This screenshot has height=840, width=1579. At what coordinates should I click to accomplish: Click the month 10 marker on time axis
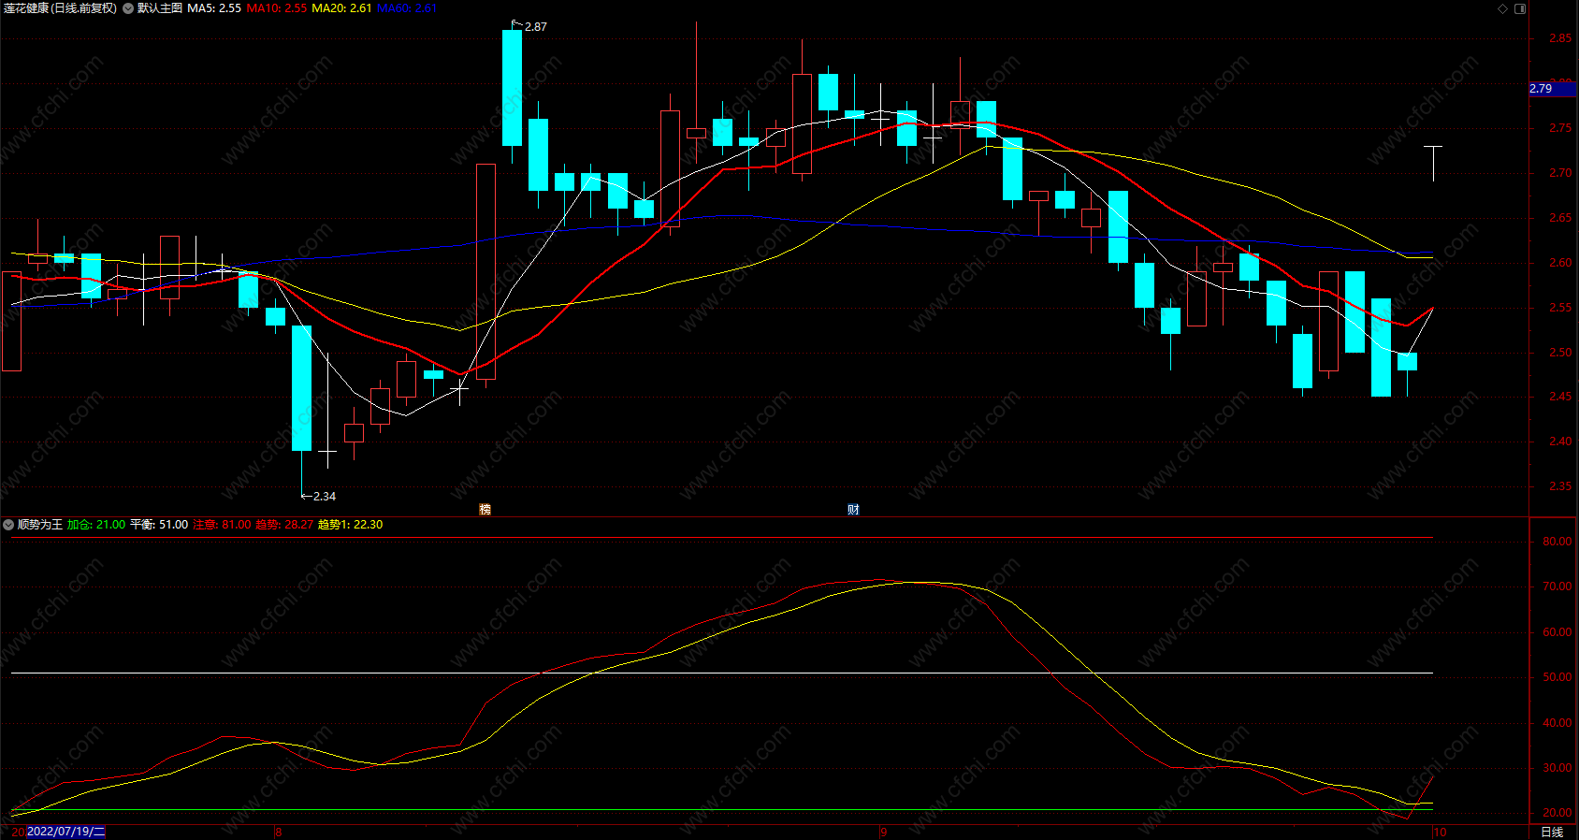(1441, 832)
